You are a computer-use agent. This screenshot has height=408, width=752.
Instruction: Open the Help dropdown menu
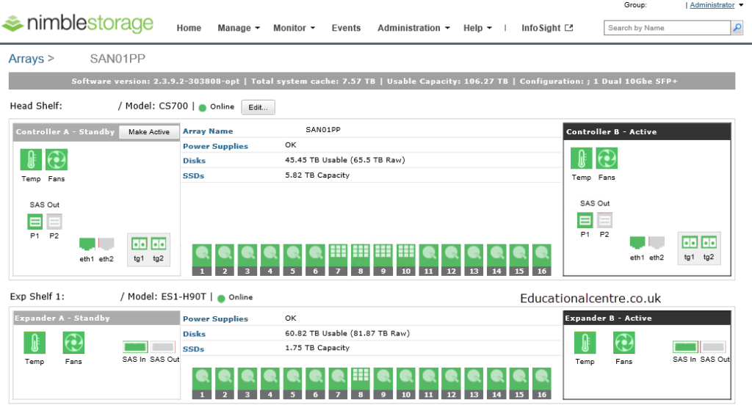point(477,28)
